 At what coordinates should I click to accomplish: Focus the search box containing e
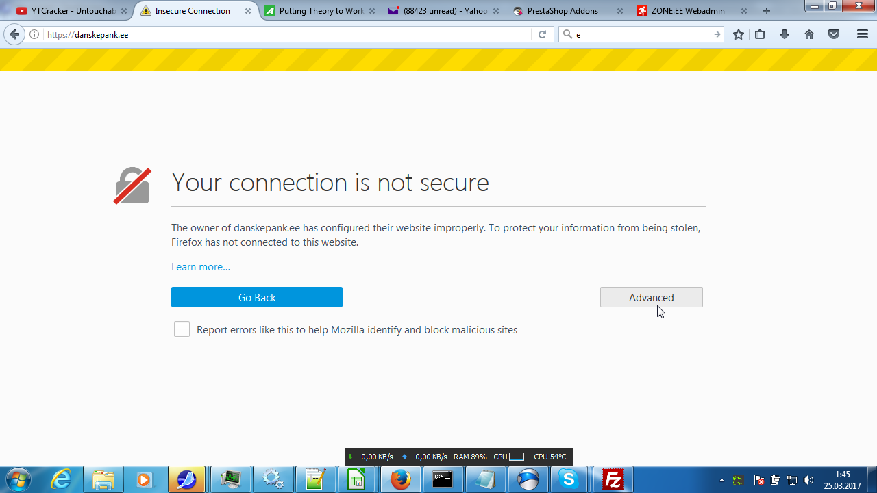coord(641,34)
